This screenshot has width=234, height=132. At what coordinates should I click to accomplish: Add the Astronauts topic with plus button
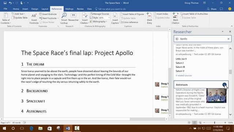pos(224,85)
